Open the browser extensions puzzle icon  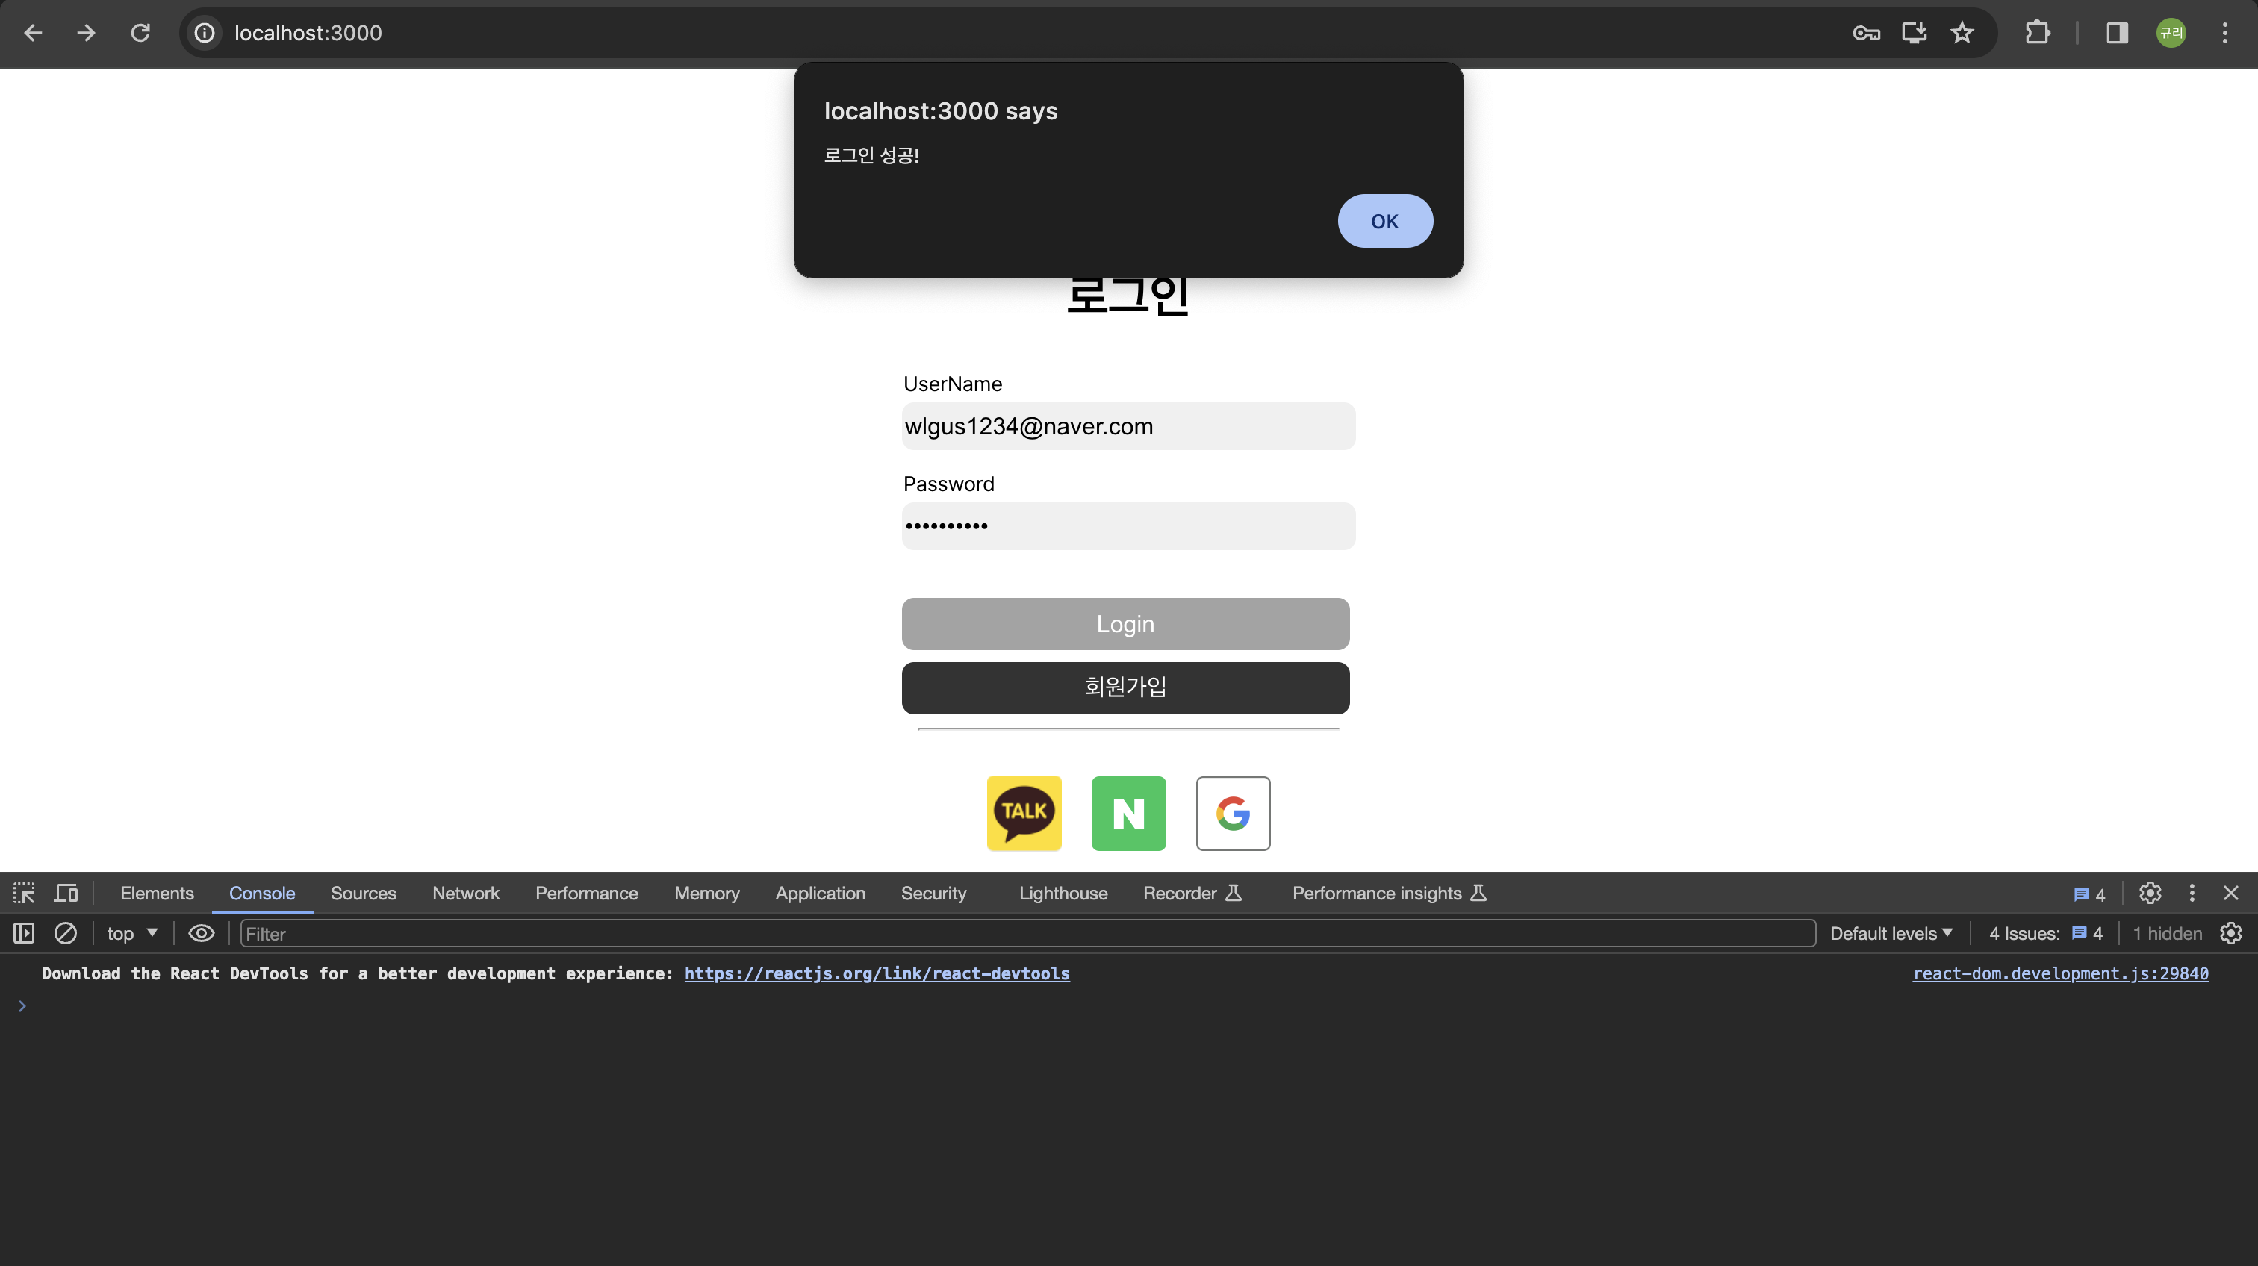point(2037,34)
